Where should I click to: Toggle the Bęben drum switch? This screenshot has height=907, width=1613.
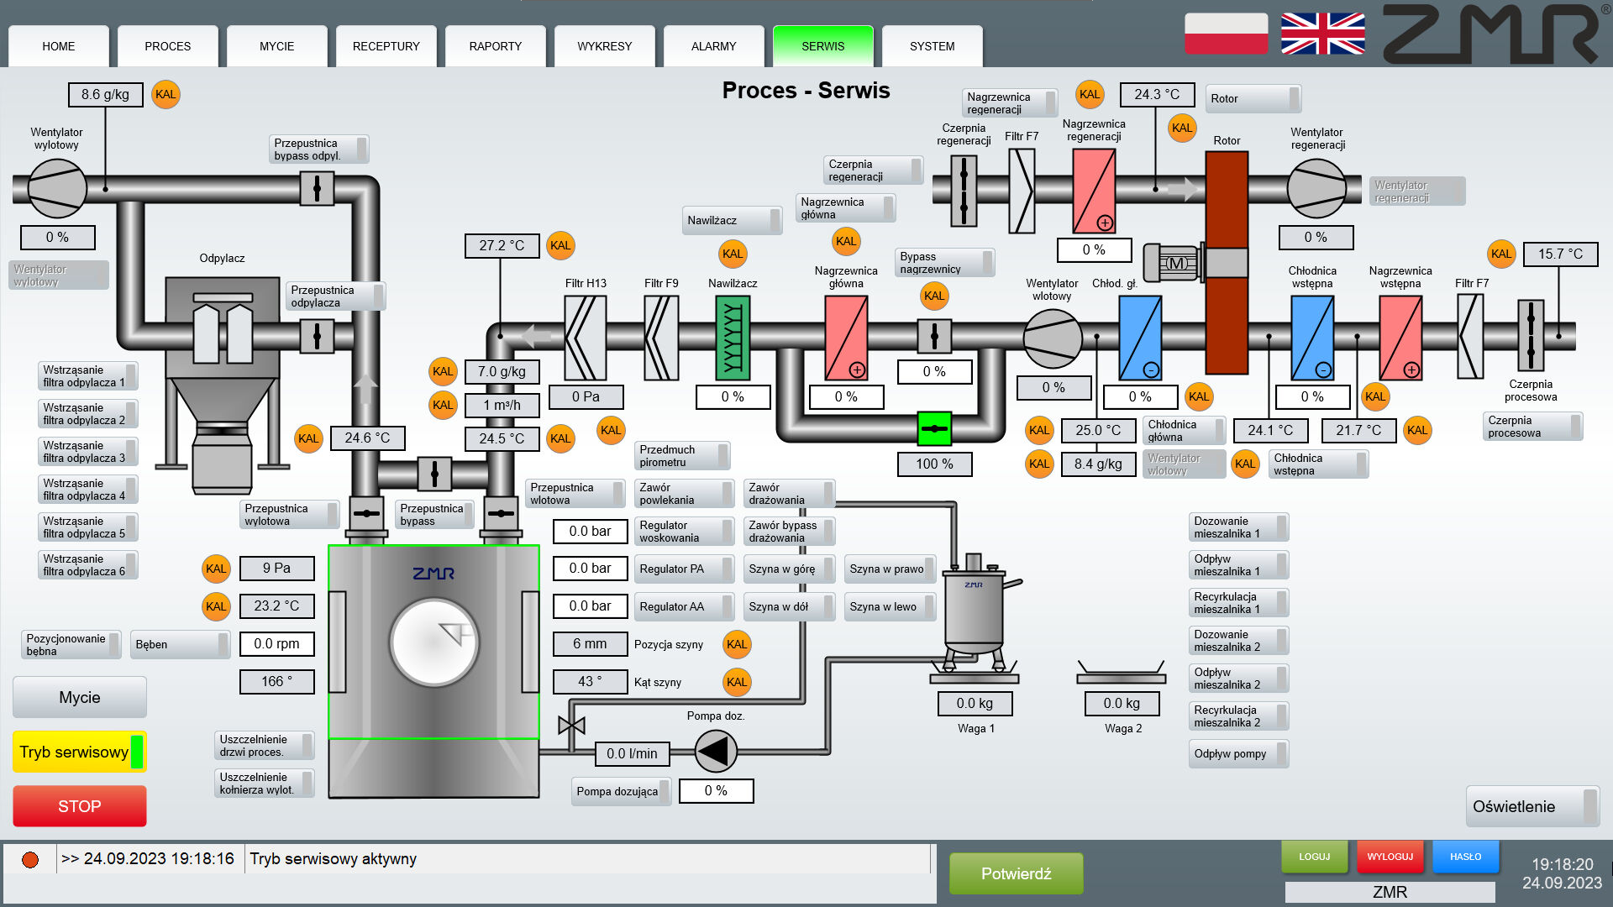point(181,644)
